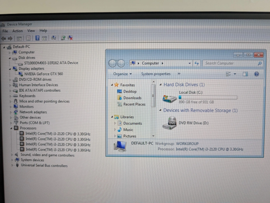This screenshot has width=270, height=203.
Task: Open the view options dropdown arrow
Action: (x=235, y=74)
